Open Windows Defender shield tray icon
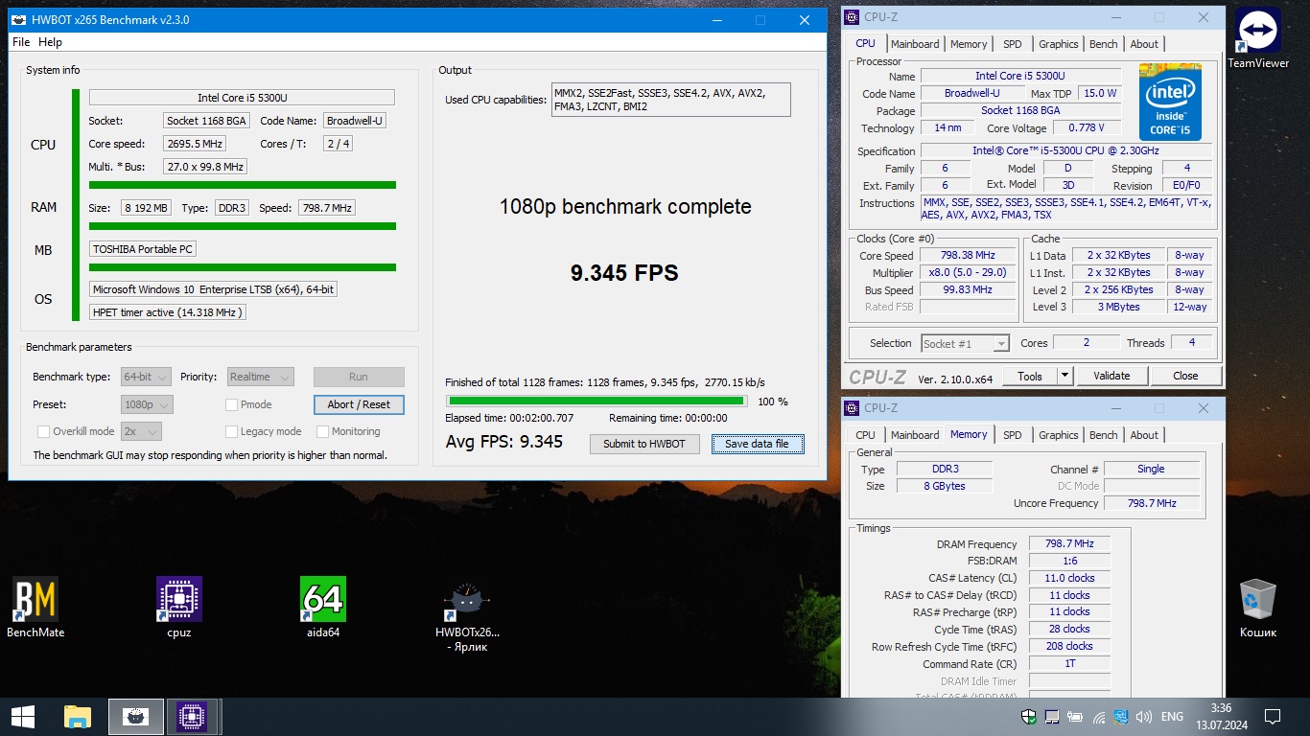 tap(1029, 716)
